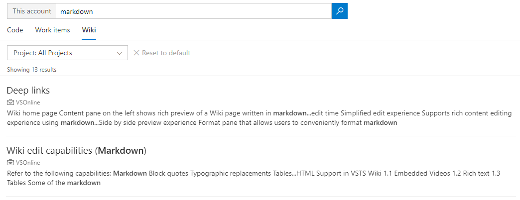This screenshot has width=520, height=200.
Task: Click the briefcase icon under Deep links
Action: pos(10,102)
